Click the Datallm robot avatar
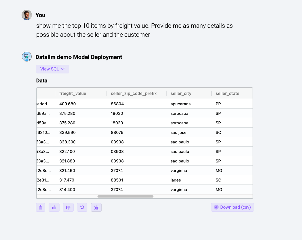302x240 pixels. (27, 57)
